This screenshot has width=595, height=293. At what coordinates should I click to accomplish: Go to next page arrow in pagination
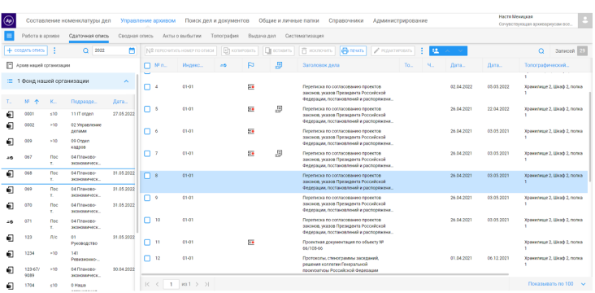[x=197, y=284]
